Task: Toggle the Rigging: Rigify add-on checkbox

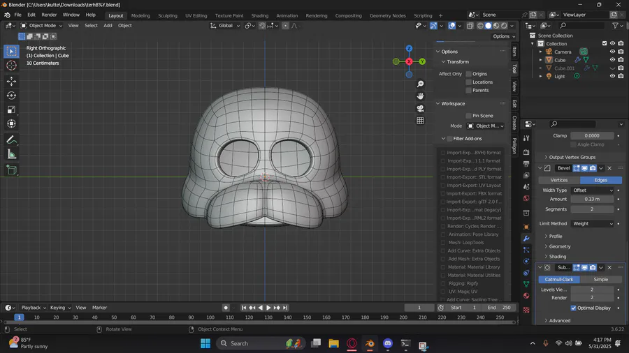Action: 443,283
